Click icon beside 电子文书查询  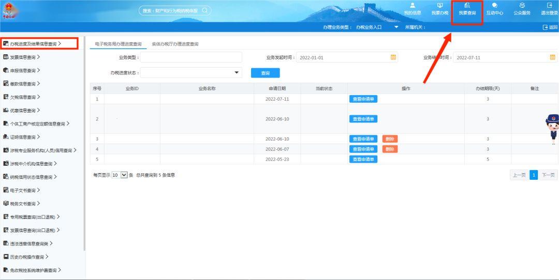click(6, 190)
